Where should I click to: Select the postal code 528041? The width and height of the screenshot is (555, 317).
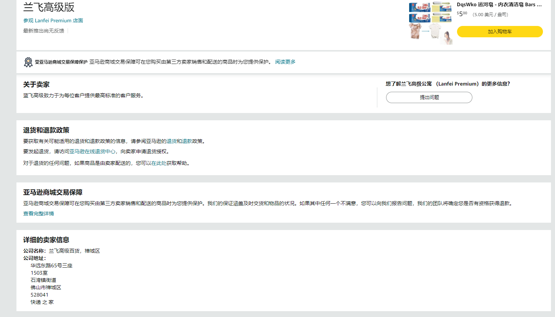tap(39, 295)
